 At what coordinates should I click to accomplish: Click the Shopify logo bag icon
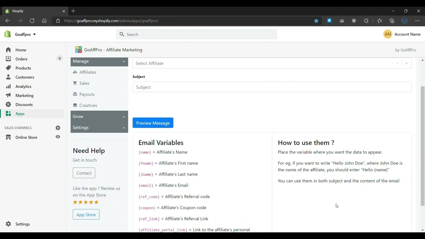[x=8, y=34]
